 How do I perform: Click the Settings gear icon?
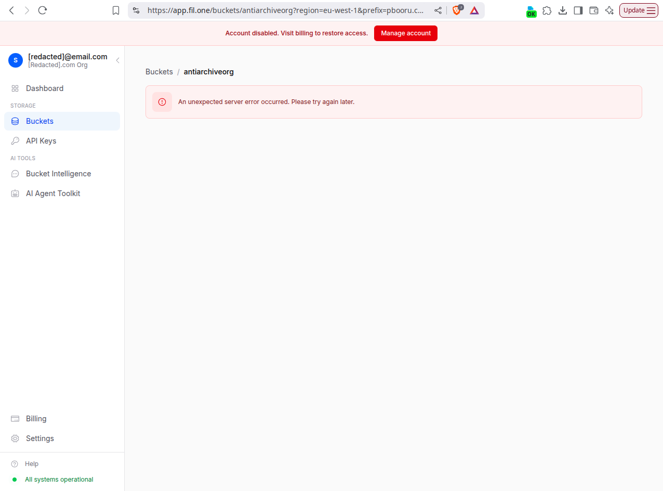pyautogui.click(x=15, y=438)
